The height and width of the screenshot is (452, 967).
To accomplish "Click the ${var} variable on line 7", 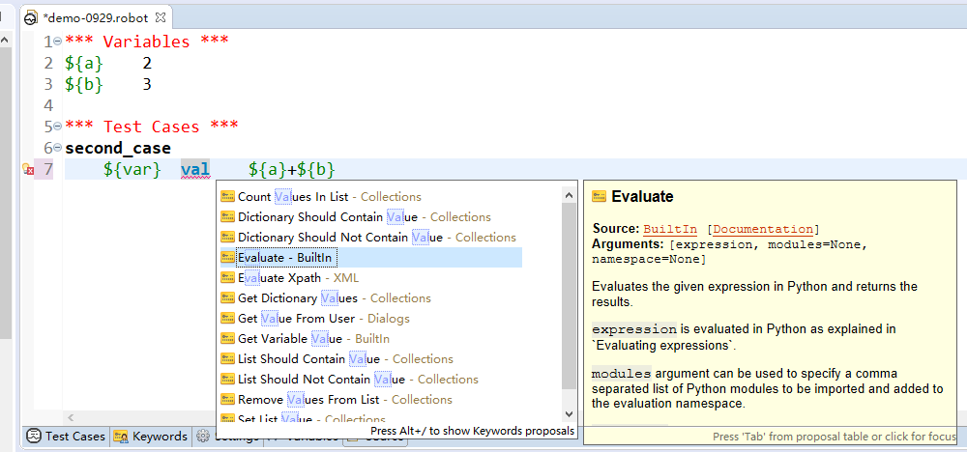I will coord(132,169).
